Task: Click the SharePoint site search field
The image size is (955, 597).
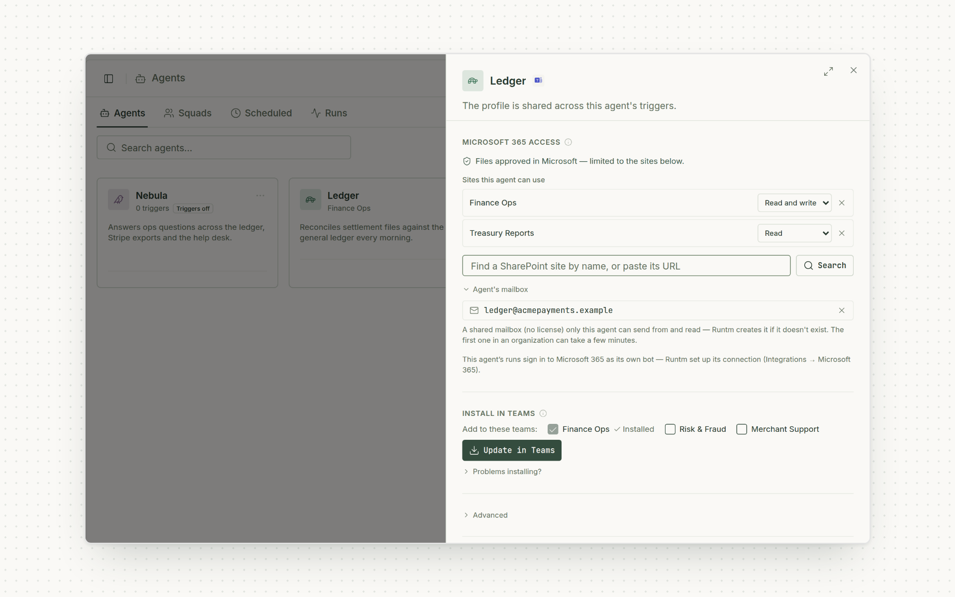Action: (626, 266)
